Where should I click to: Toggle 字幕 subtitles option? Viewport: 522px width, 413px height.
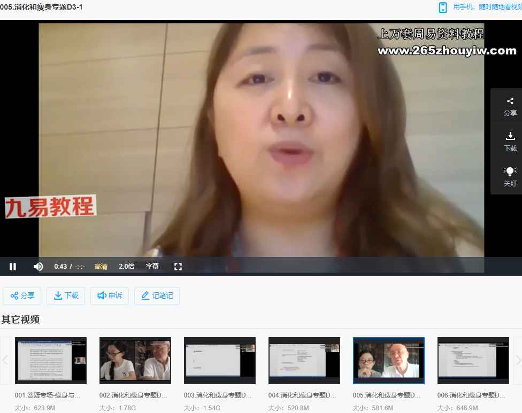click(x=152, y=266)
